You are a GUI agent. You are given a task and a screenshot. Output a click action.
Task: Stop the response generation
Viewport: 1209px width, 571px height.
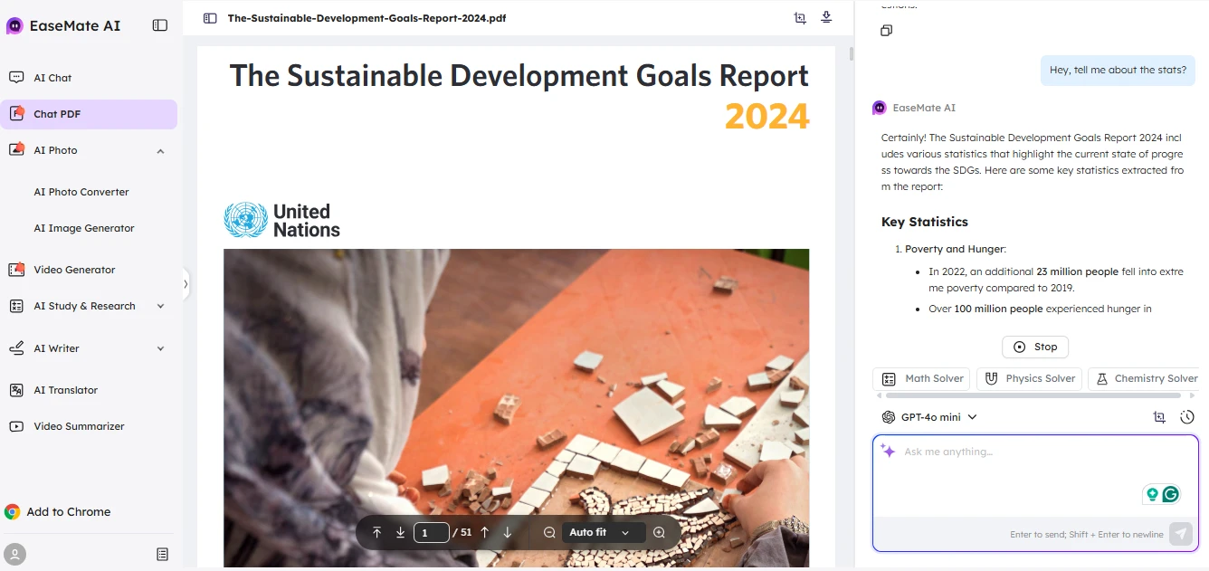[1035, 347]
